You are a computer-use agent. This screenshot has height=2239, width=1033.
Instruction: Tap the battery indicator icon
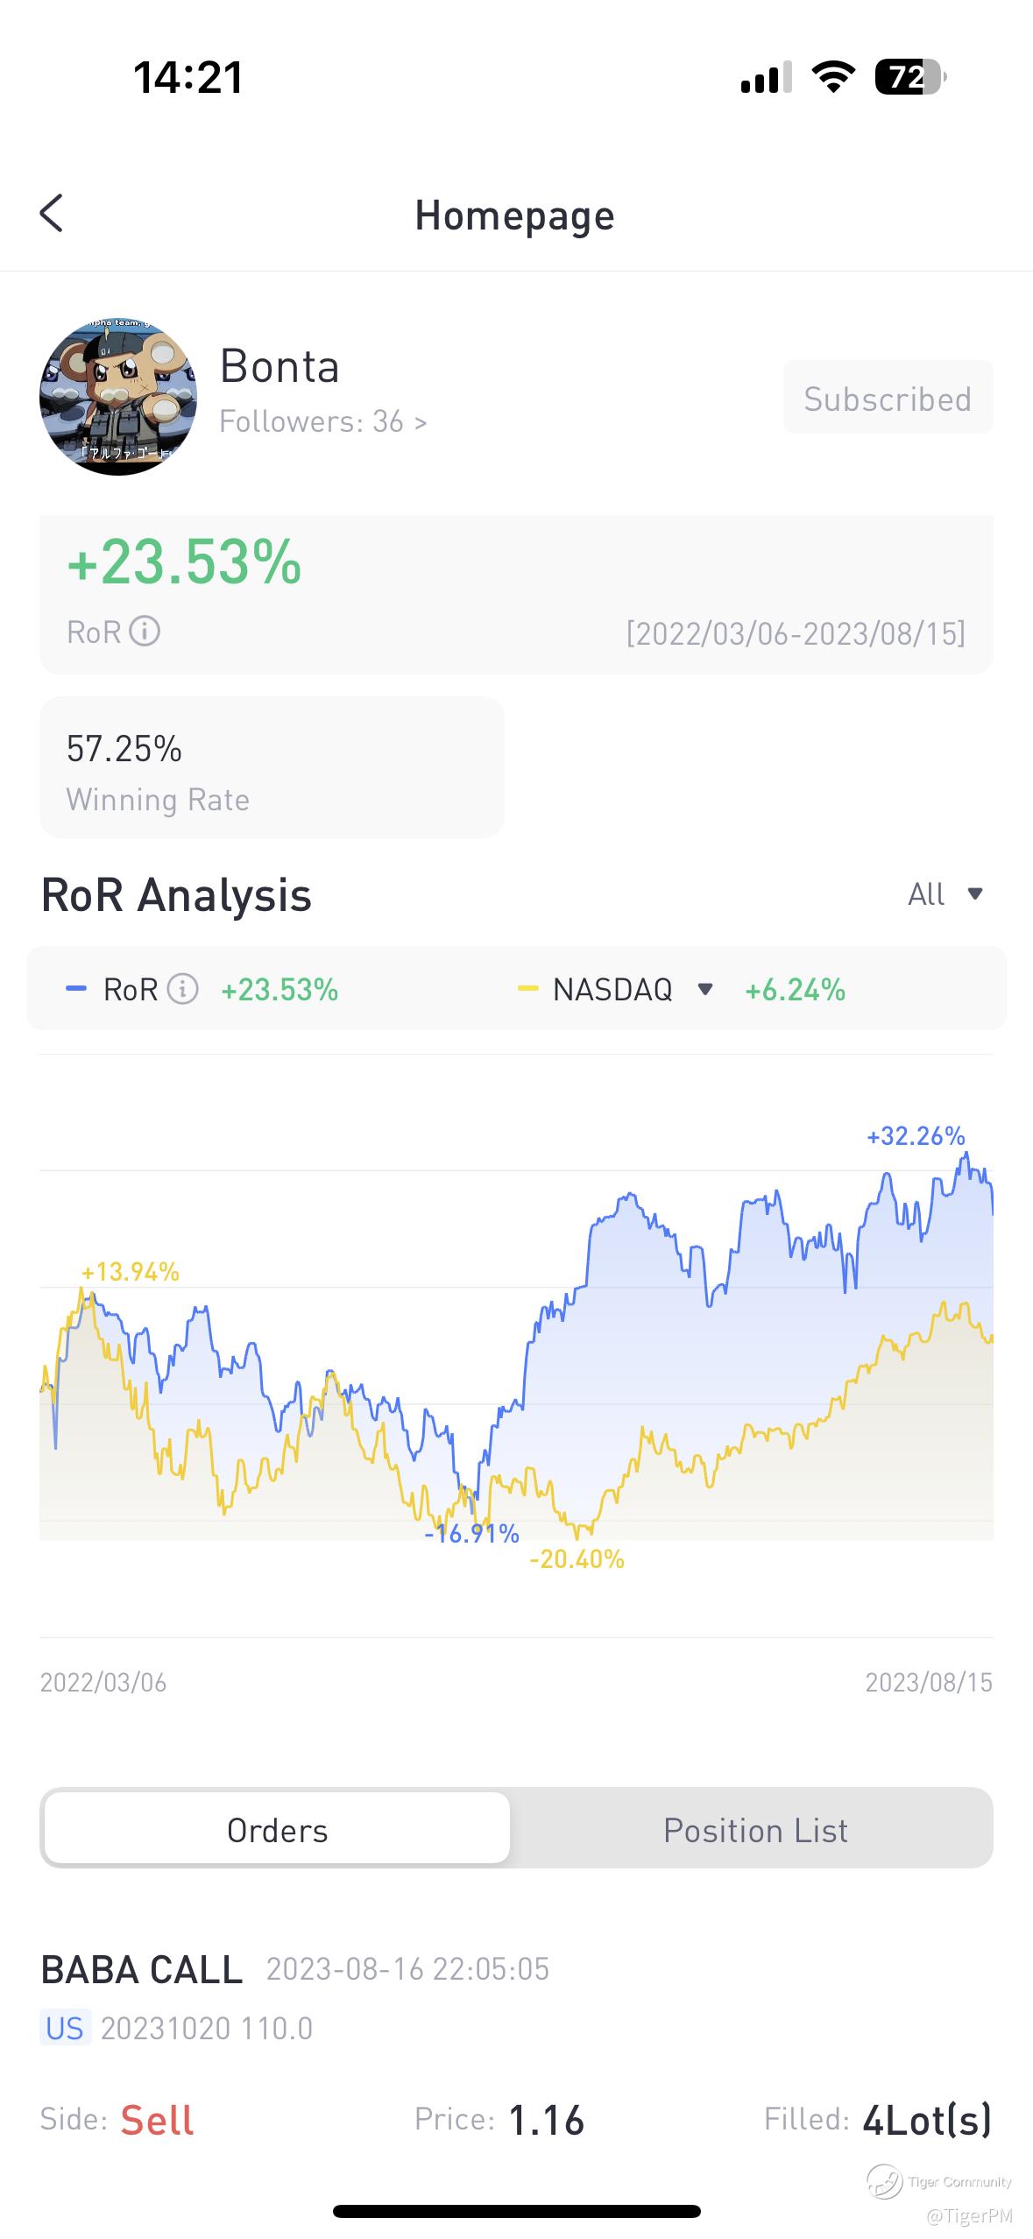[x=909, y=77]
